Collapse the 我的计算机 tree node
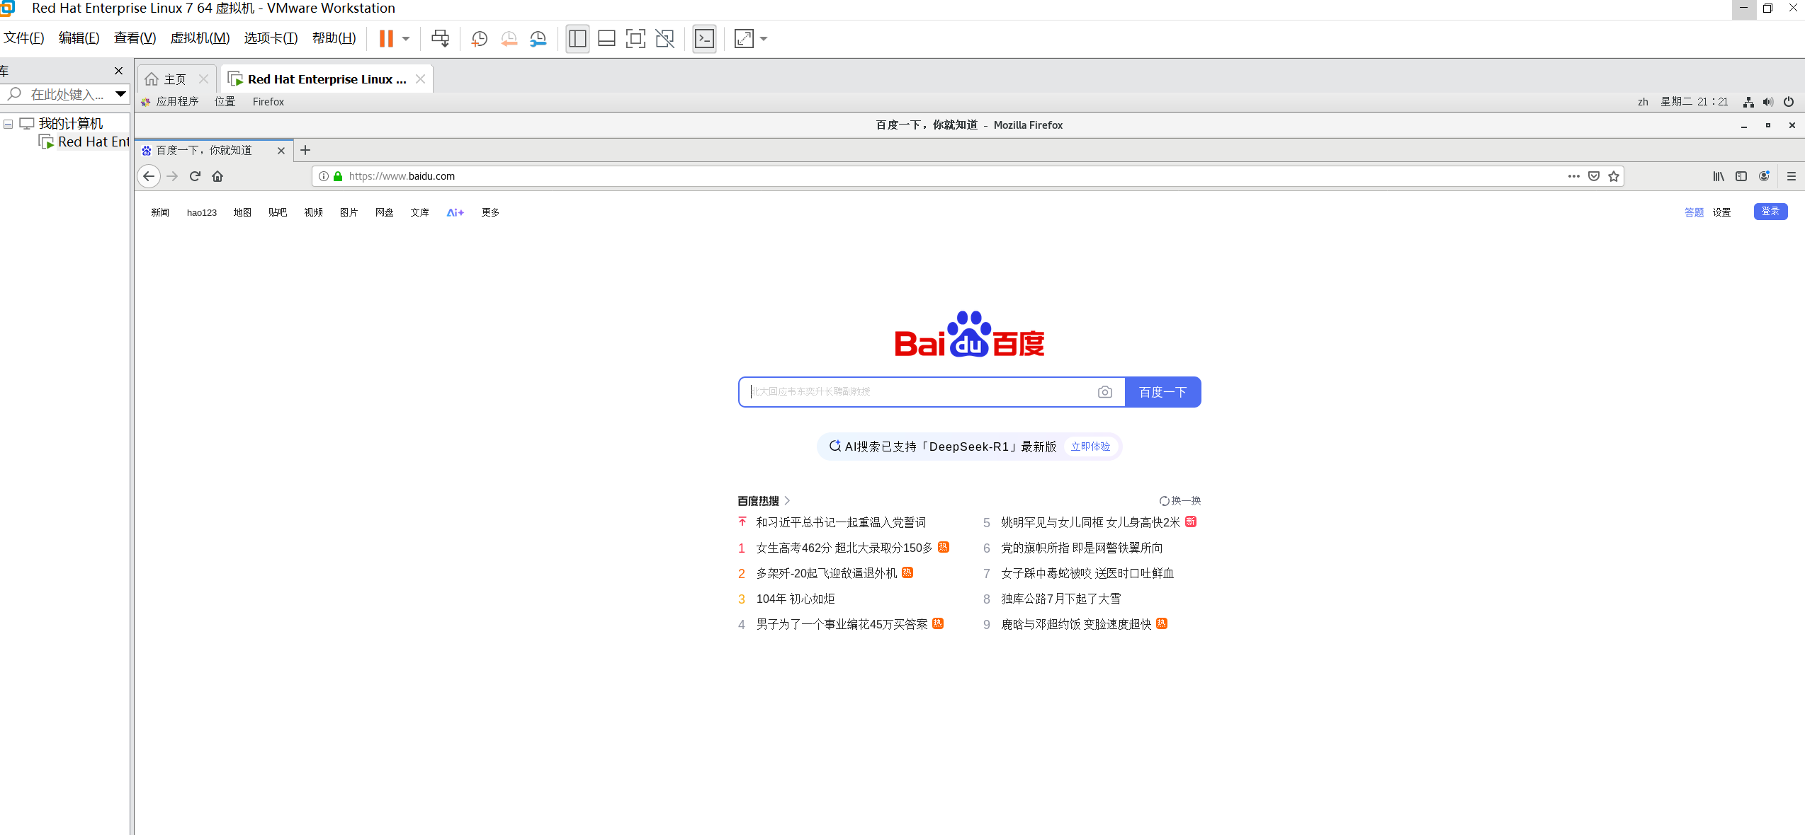Viewport: 1805px width, 835px height. click(x=9, y=123)
